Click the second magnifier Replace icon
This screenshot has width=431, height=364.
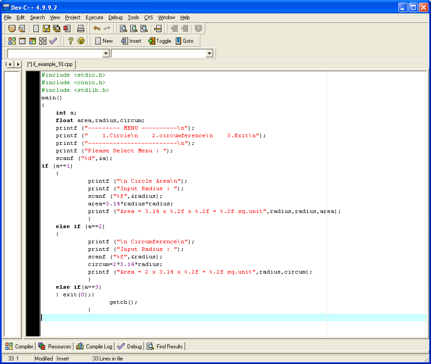point(133,28)
